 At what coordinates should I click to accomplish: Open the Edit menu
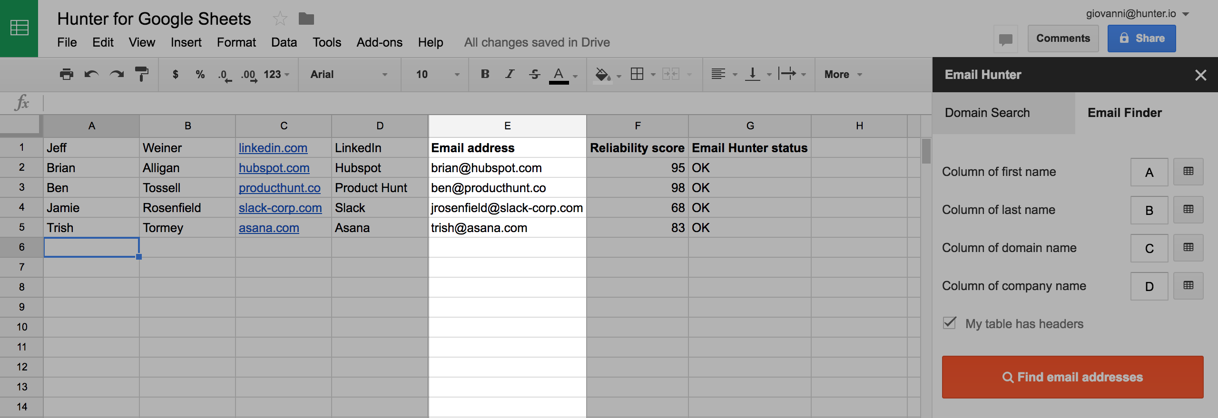pyautogui.click(x=103, y=42)
